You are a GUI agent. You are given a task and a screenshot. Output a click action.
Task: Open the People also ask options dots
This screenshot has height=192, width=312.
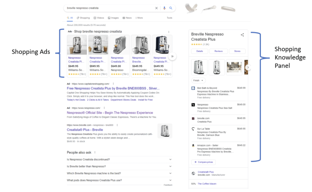pos(95,152)
